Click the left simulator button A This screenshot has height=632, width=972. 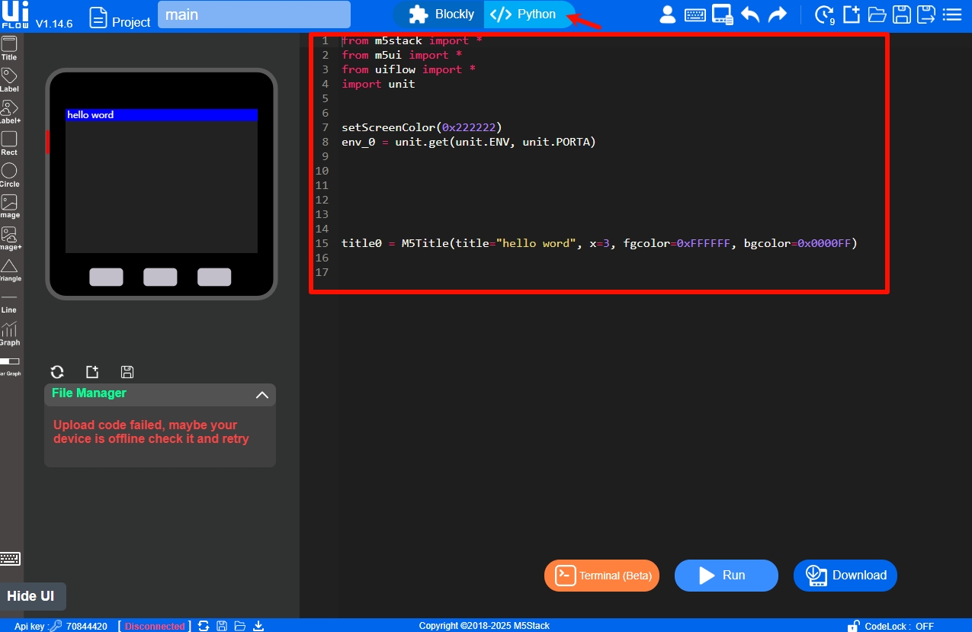coord(106,277)
